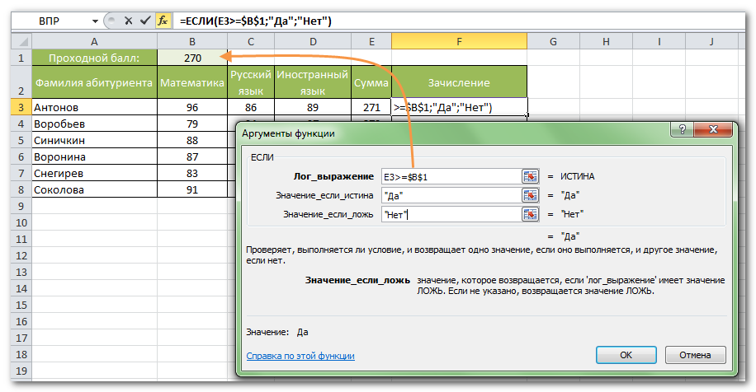Select highlighted column F header
The width and height of the screenshot is (756, 392).
tap(459, 41)
